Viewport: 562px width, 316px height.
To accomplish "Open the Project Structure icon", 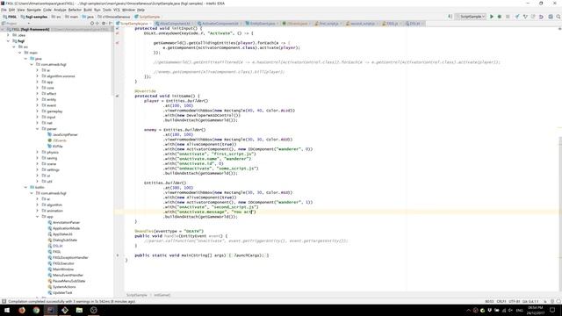I will coord(551,17).
